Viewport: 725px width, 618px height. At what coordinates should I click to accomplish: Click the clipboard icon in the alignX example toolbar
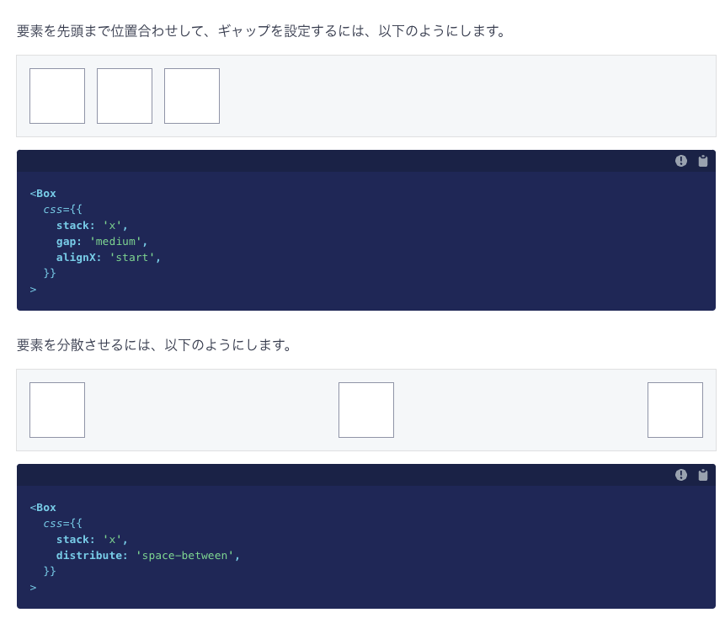[703, 161]
